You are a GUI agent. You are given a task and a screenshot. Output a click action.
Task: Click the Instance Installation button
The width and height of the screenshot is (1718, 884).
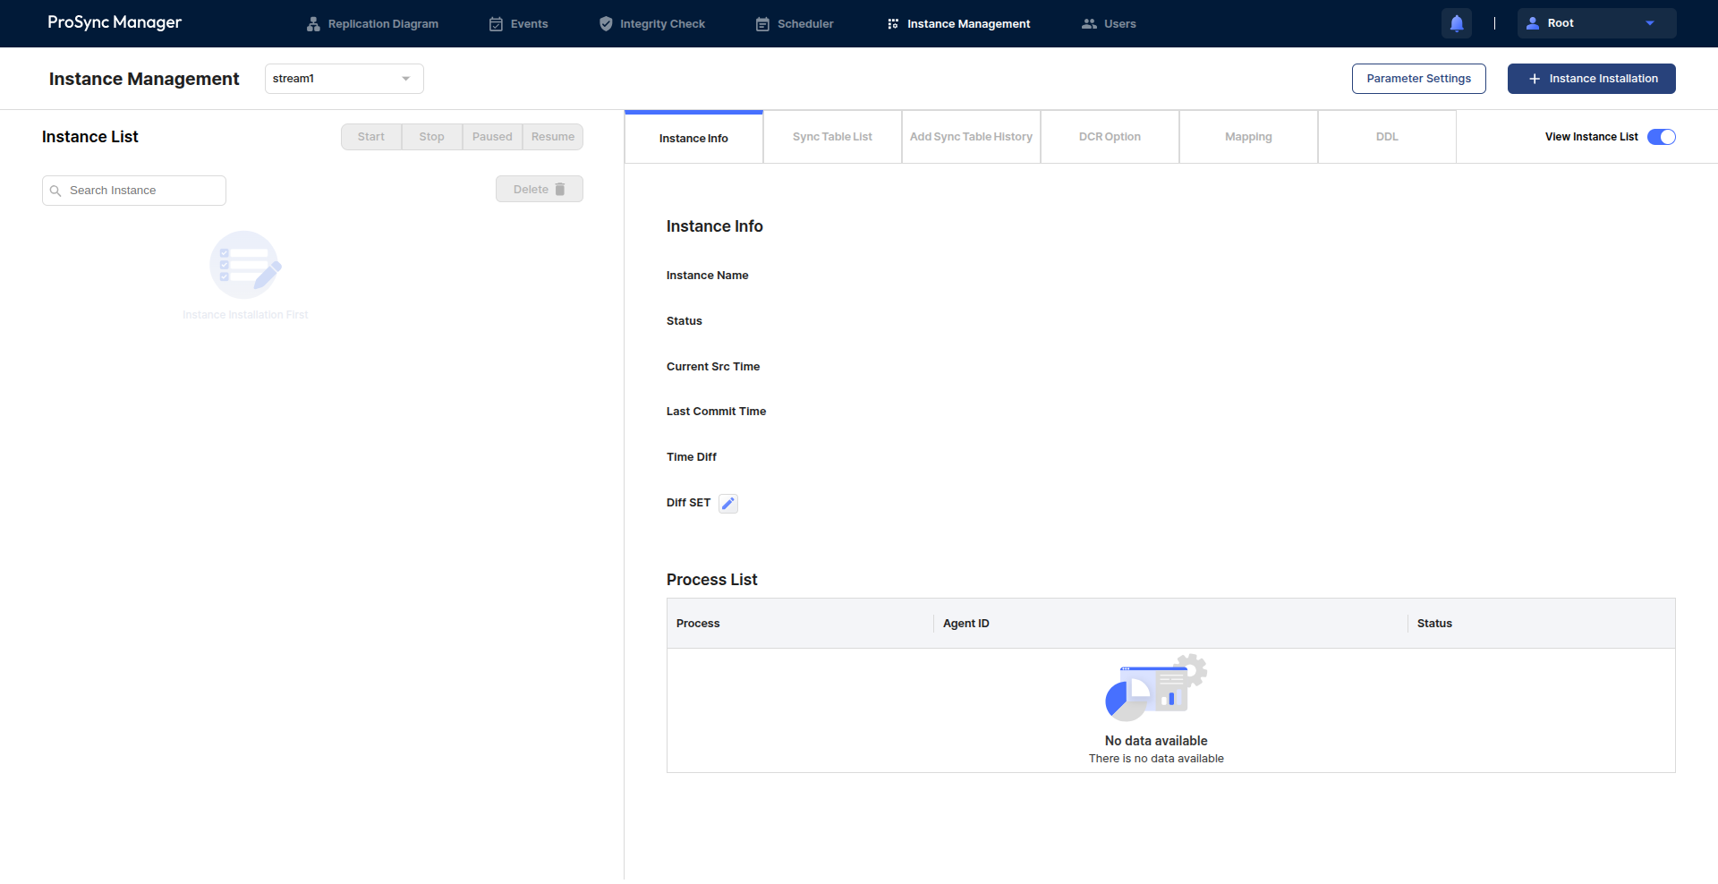click(x=1591, y=79)
